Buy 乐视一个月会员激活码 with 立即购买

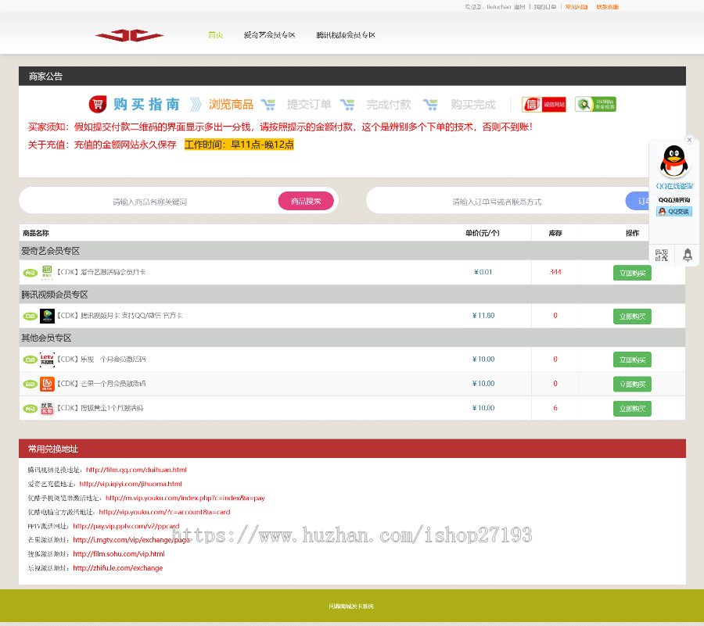click(632, 360)
